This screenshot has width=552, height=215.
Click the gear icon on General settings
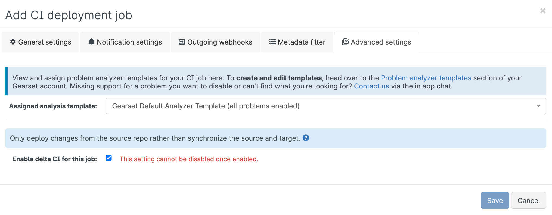13,42
